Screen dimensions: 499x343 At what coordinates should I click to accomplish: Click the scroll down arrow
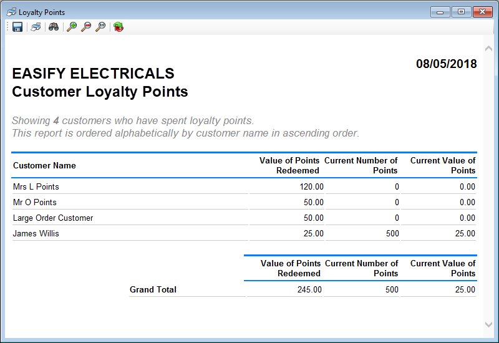[488, 324]
